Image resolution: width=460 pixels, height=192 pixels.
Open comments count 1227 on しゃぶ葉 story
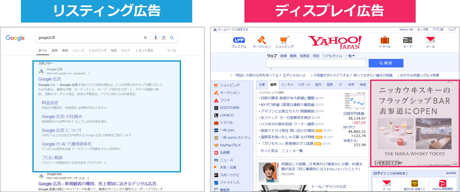pos(328,137)
